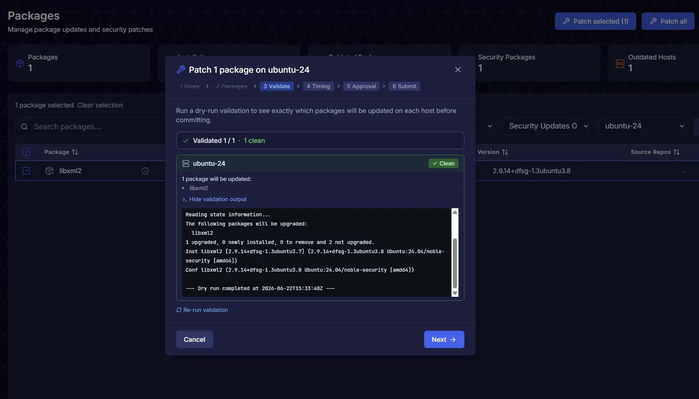Sort by Source Repos column
The height and width of the screenshot is (399, 699).
[655, 152]
